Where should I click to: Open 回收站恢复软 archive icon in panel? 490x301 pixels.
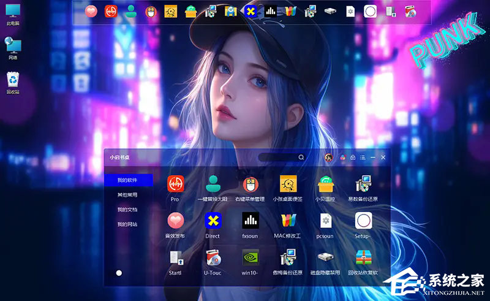coord(363,257)
